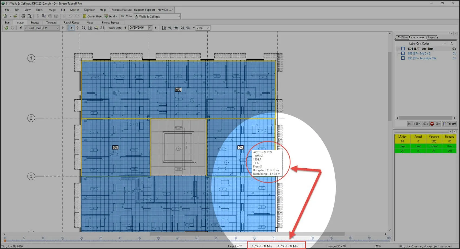Go to next page arrow beside page selector
The width and height of the screenshot is (460, 249).
point(63,28)
